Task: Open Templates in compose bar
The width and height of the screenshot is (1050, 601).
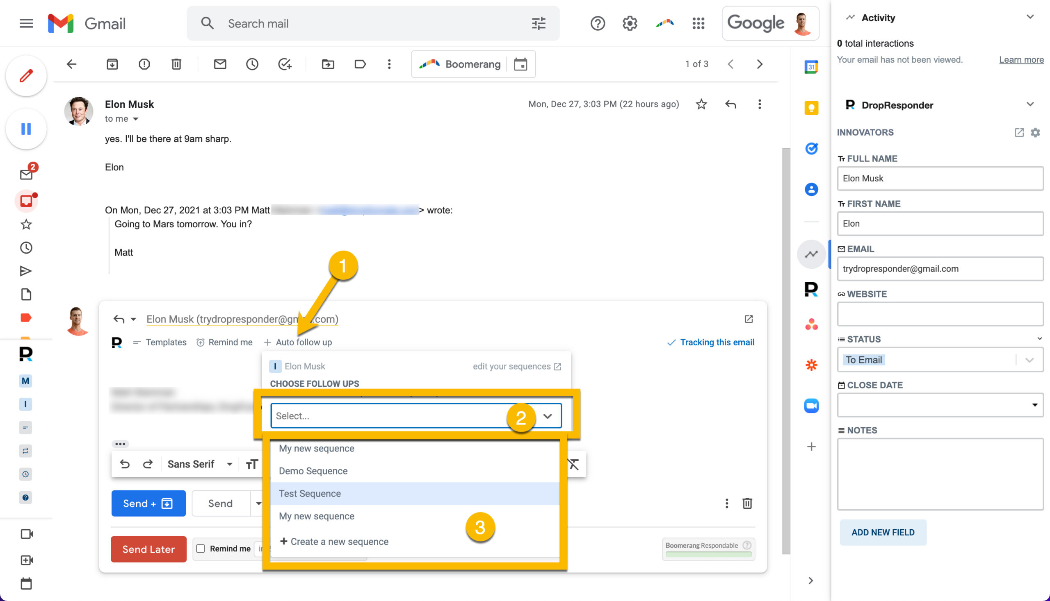Action: (159, 342)
